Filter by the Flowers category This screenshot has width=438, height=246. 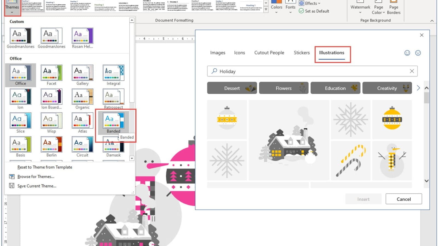[284, 88]
